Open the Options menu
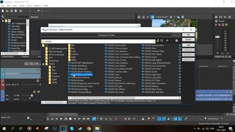 tap(37, 6)
